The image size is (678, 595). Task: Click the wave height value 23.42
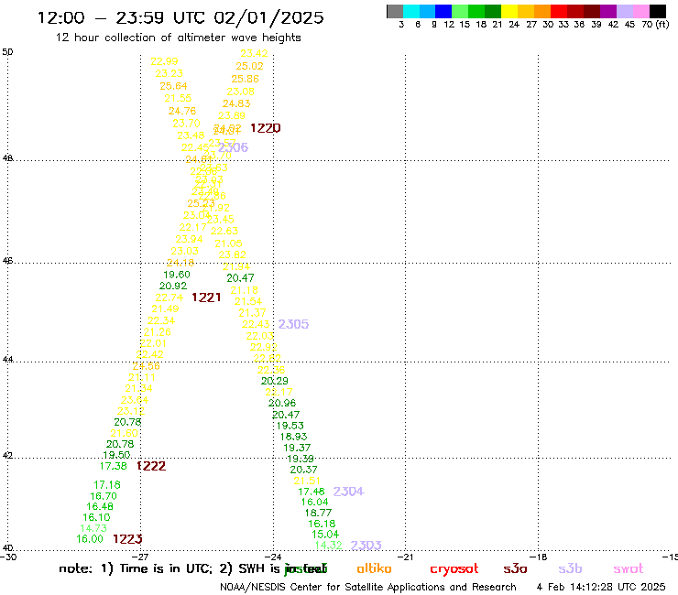(x=255, y=53)
